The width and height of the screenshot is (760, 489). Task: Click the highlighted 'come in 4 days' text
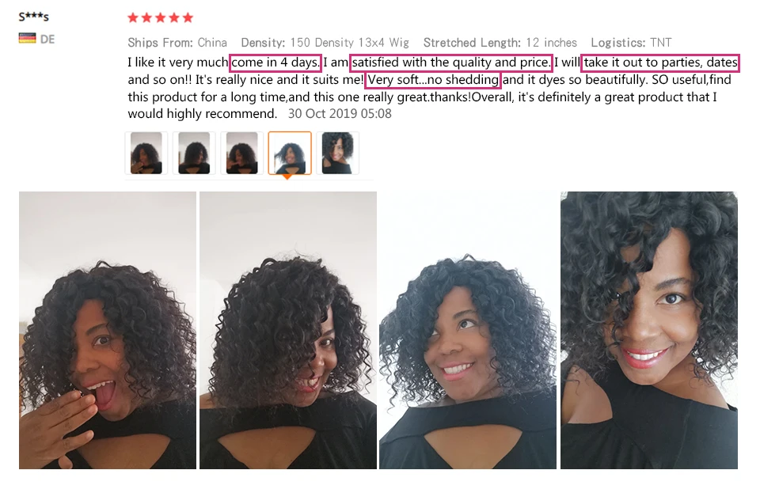click(275, 63)
